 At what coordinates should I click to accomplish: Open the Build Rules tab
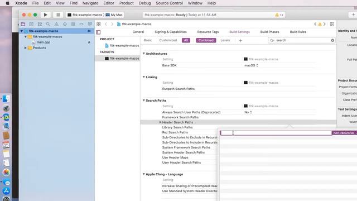(298, 32)
